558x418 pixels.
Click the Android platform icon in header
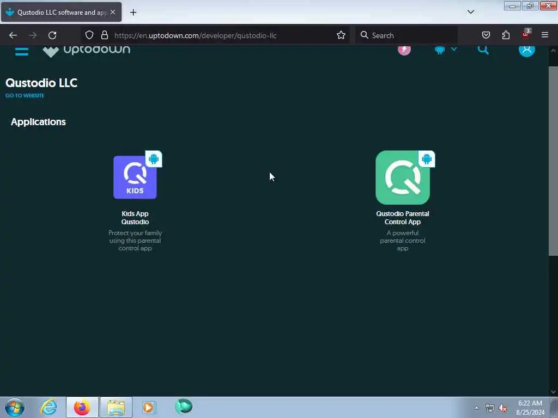(x=440, y=50)
